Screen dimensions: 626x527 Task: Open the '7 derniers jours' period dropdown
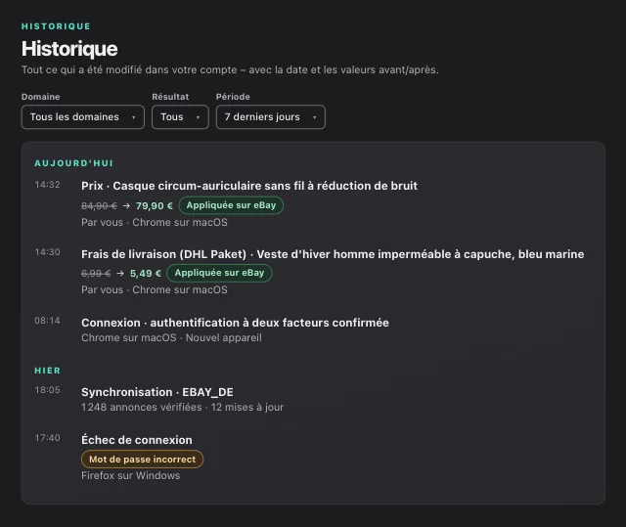271,117
